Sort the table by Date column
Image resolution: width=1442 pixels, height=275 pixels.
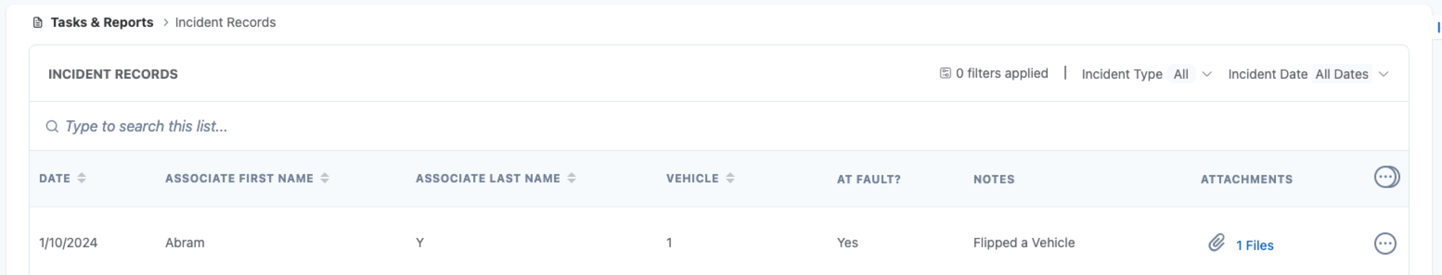point(82,178)
